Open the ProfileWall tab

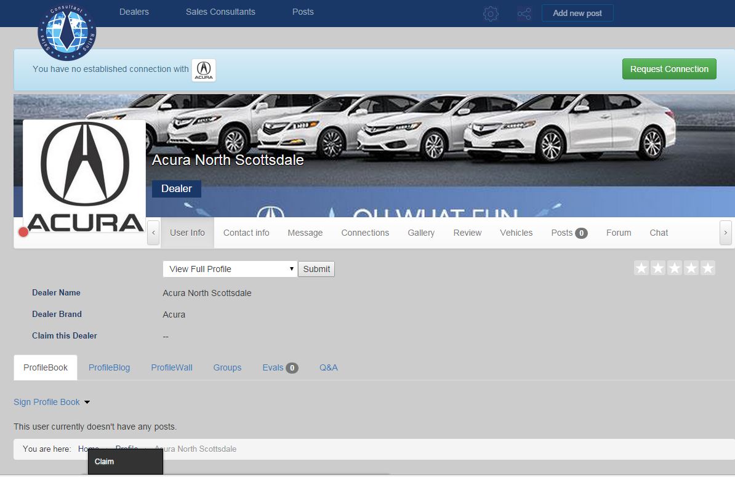[x=172, y=368]
